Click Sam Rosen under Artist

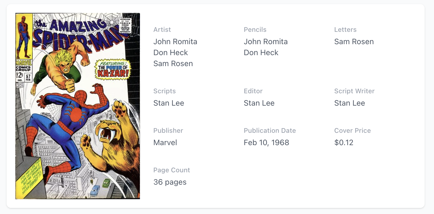point(173,64)
